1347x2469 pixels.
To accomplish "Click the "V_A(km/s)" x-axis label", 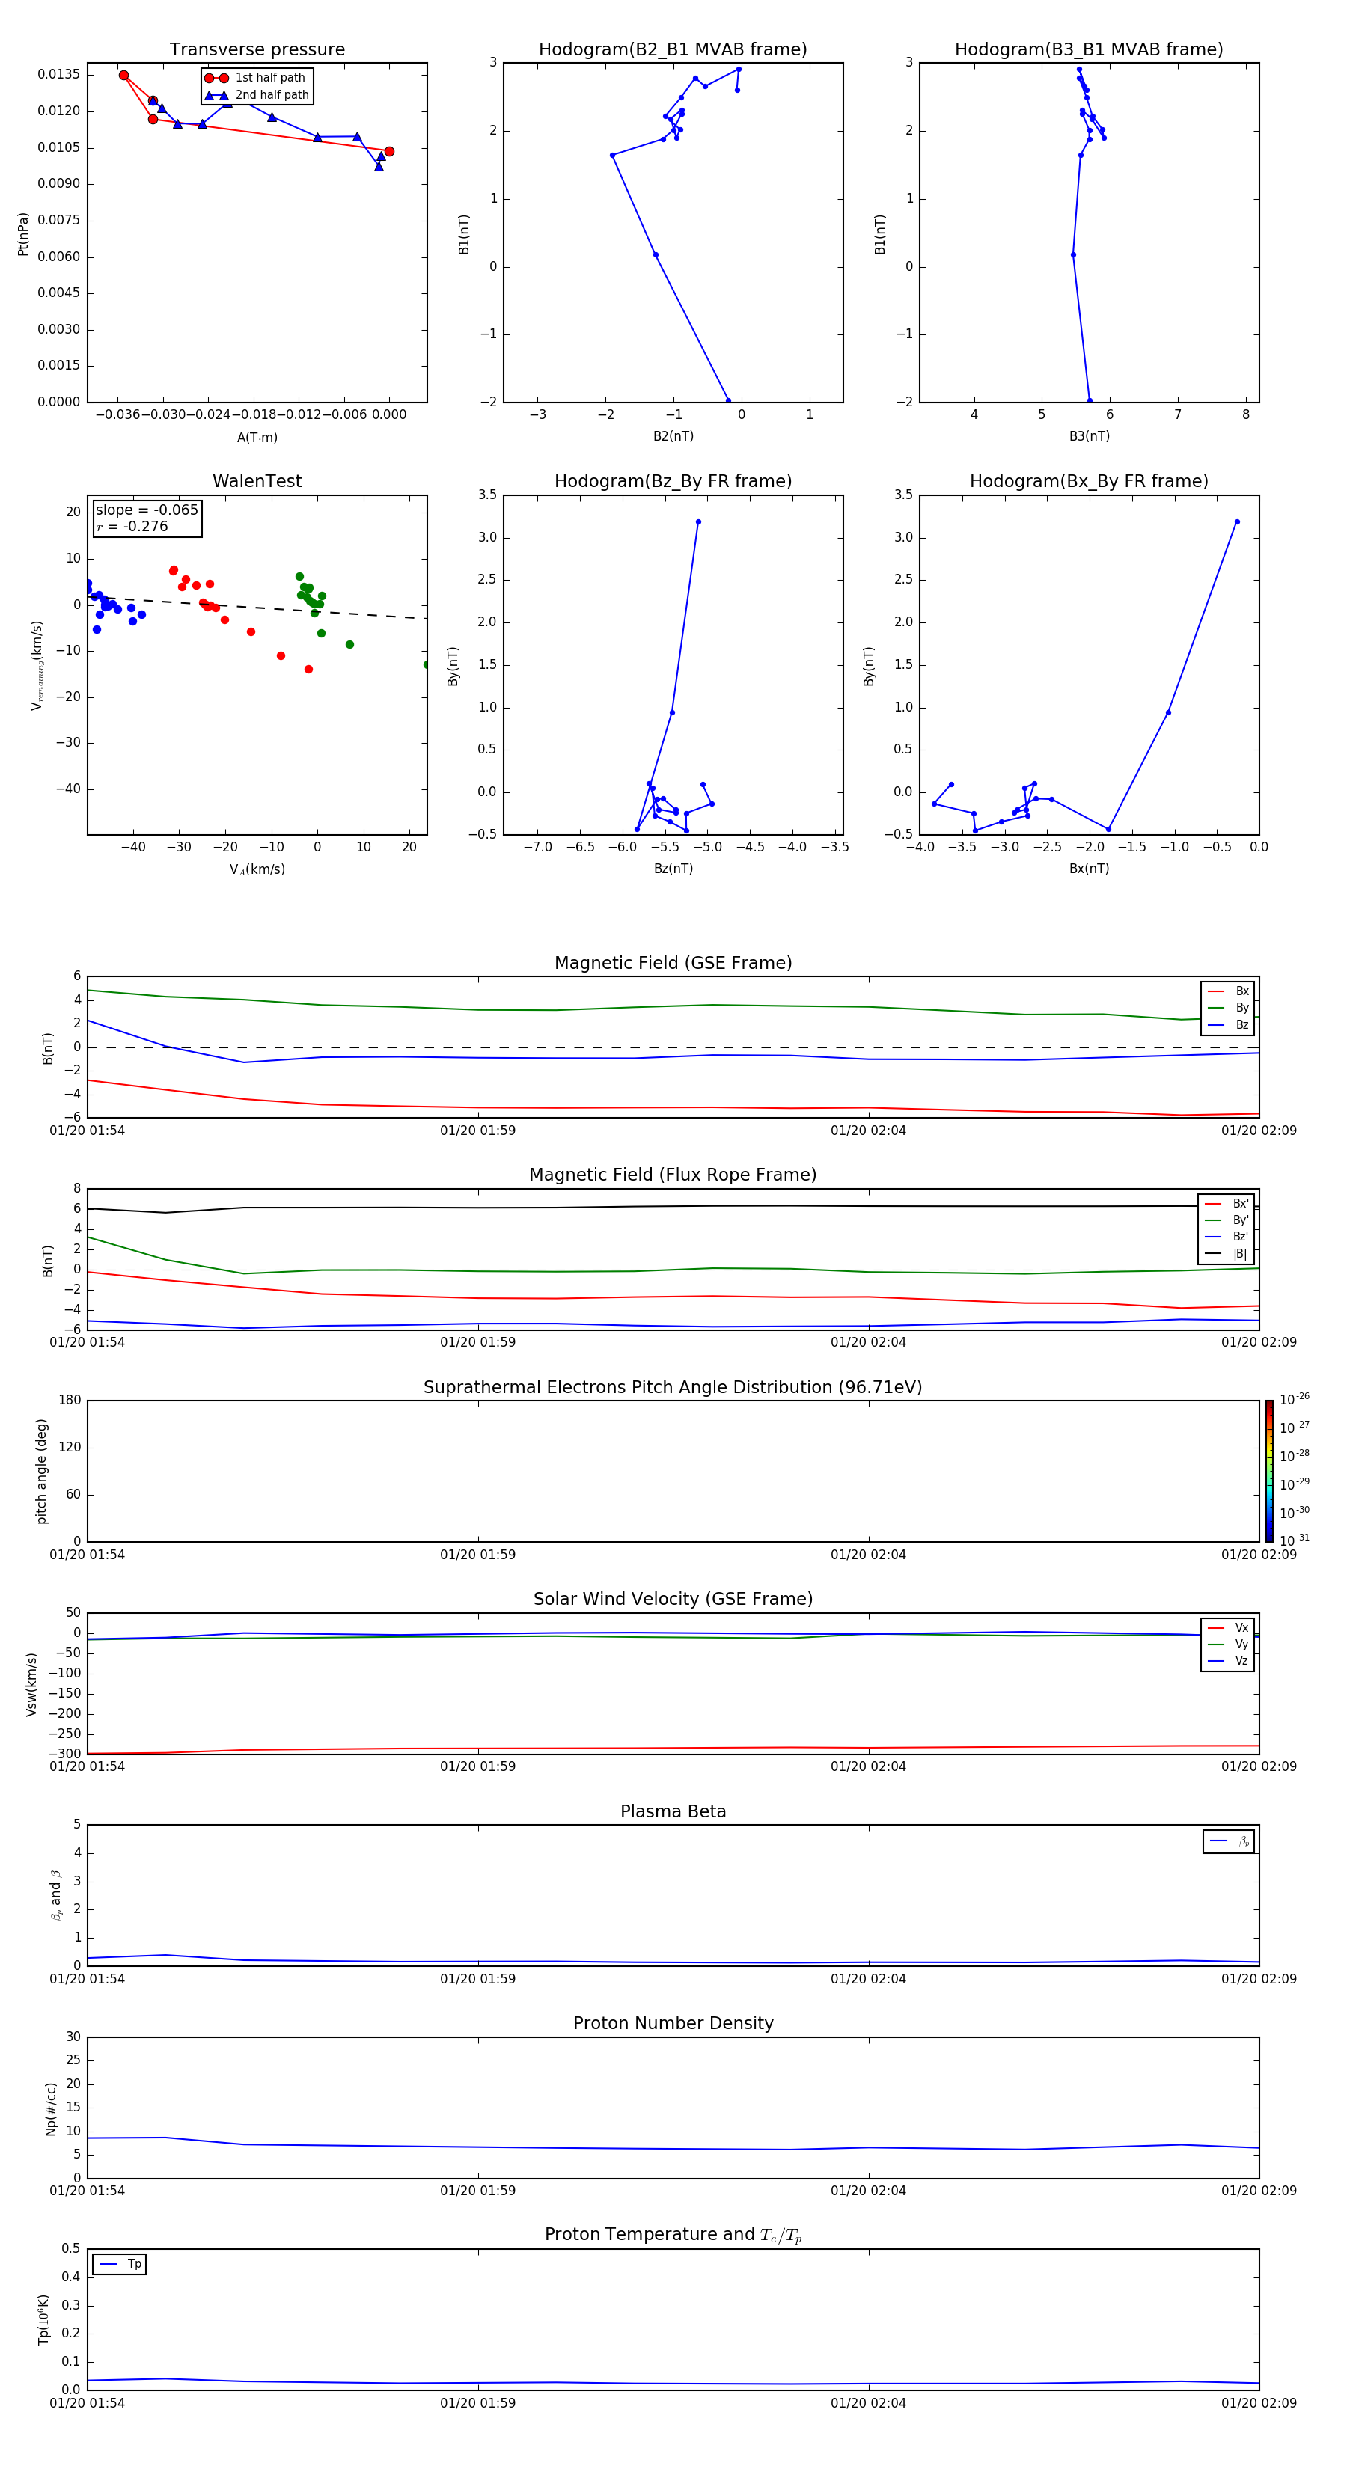I will (257, 869).
